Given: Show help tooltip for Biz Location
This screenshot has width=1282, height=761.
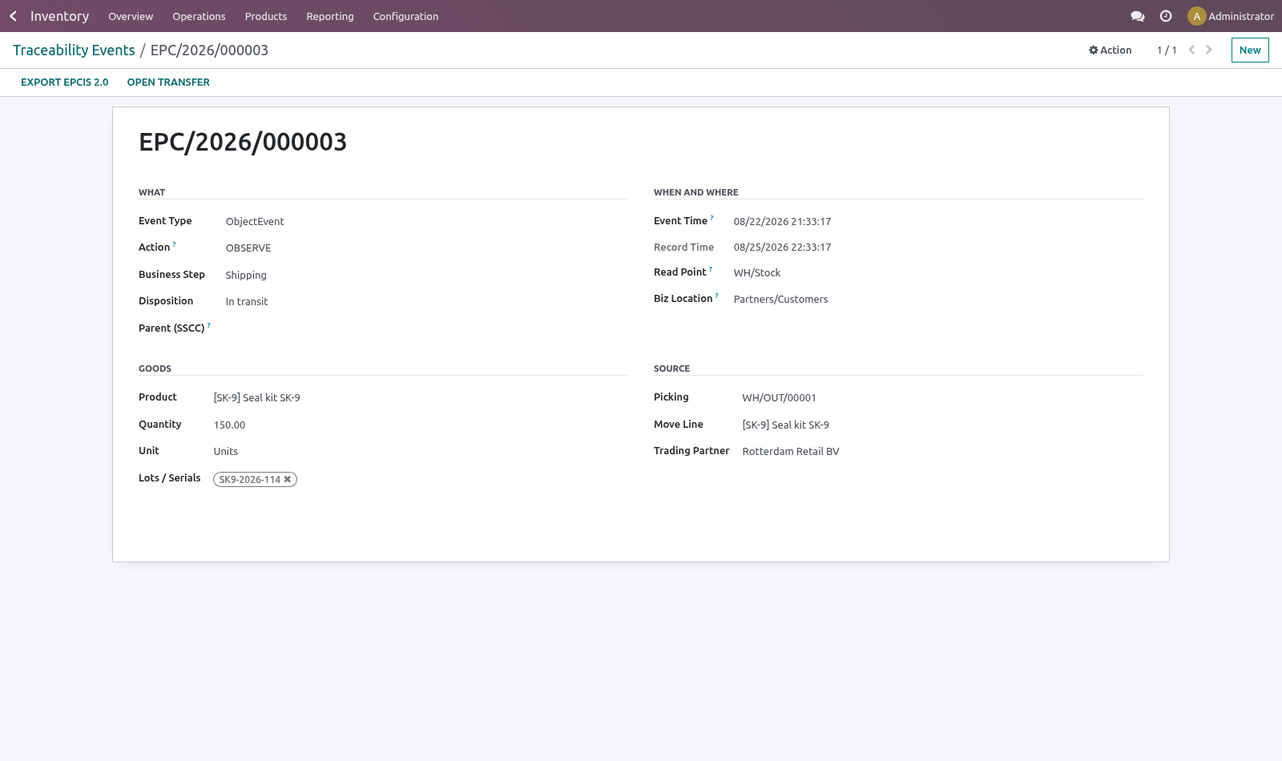Looking at the screenshot, I should click(x=717, y=296).
